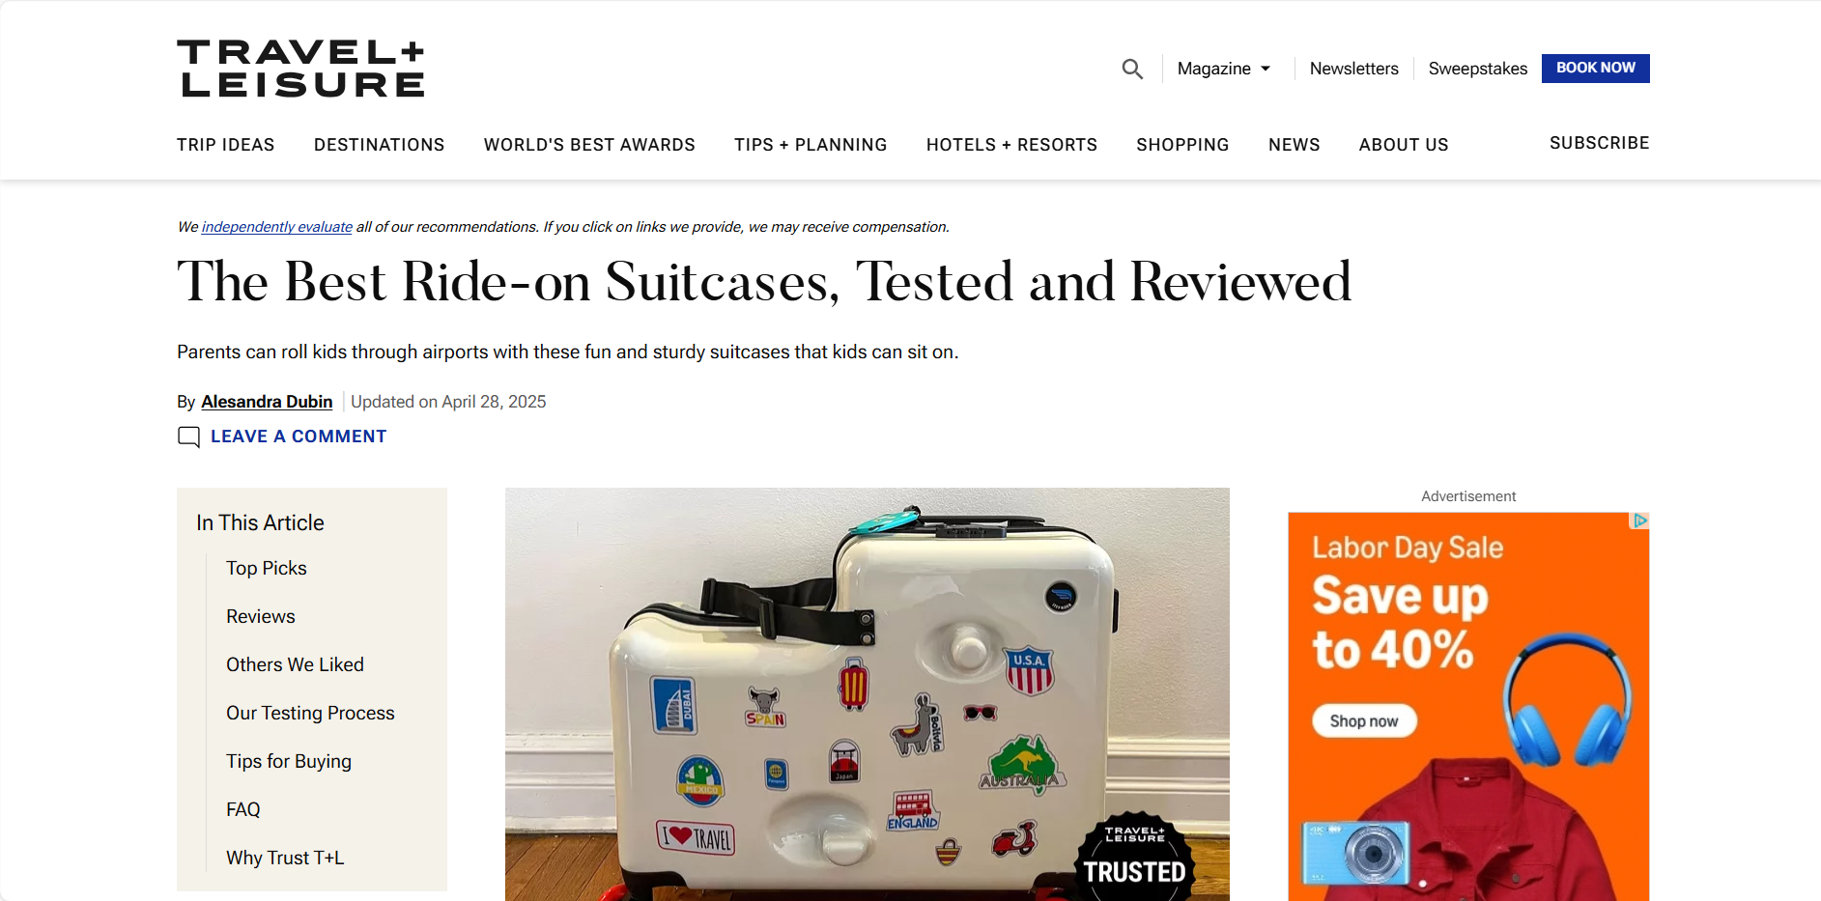Screen dimensions: 1821x901
Task: Click the AdChoices icon on advertisement
Action: coord(1639,521)
